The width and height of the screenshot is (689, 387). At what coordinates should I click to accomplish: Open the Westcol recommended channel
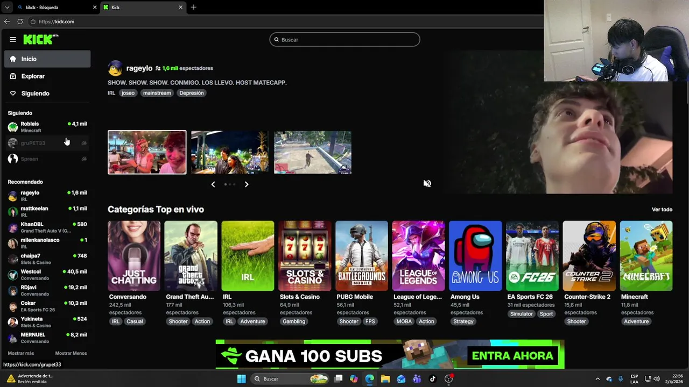[47, 275]
